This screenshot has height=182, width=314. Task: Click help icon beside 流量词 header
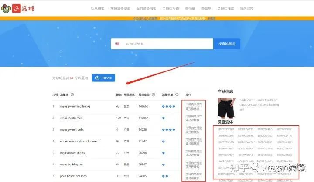(72, 94)
